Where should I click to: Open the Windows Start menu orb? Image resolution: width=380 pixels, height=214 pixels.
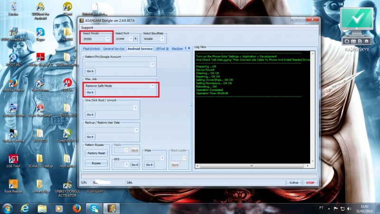[x=7, y=208]
